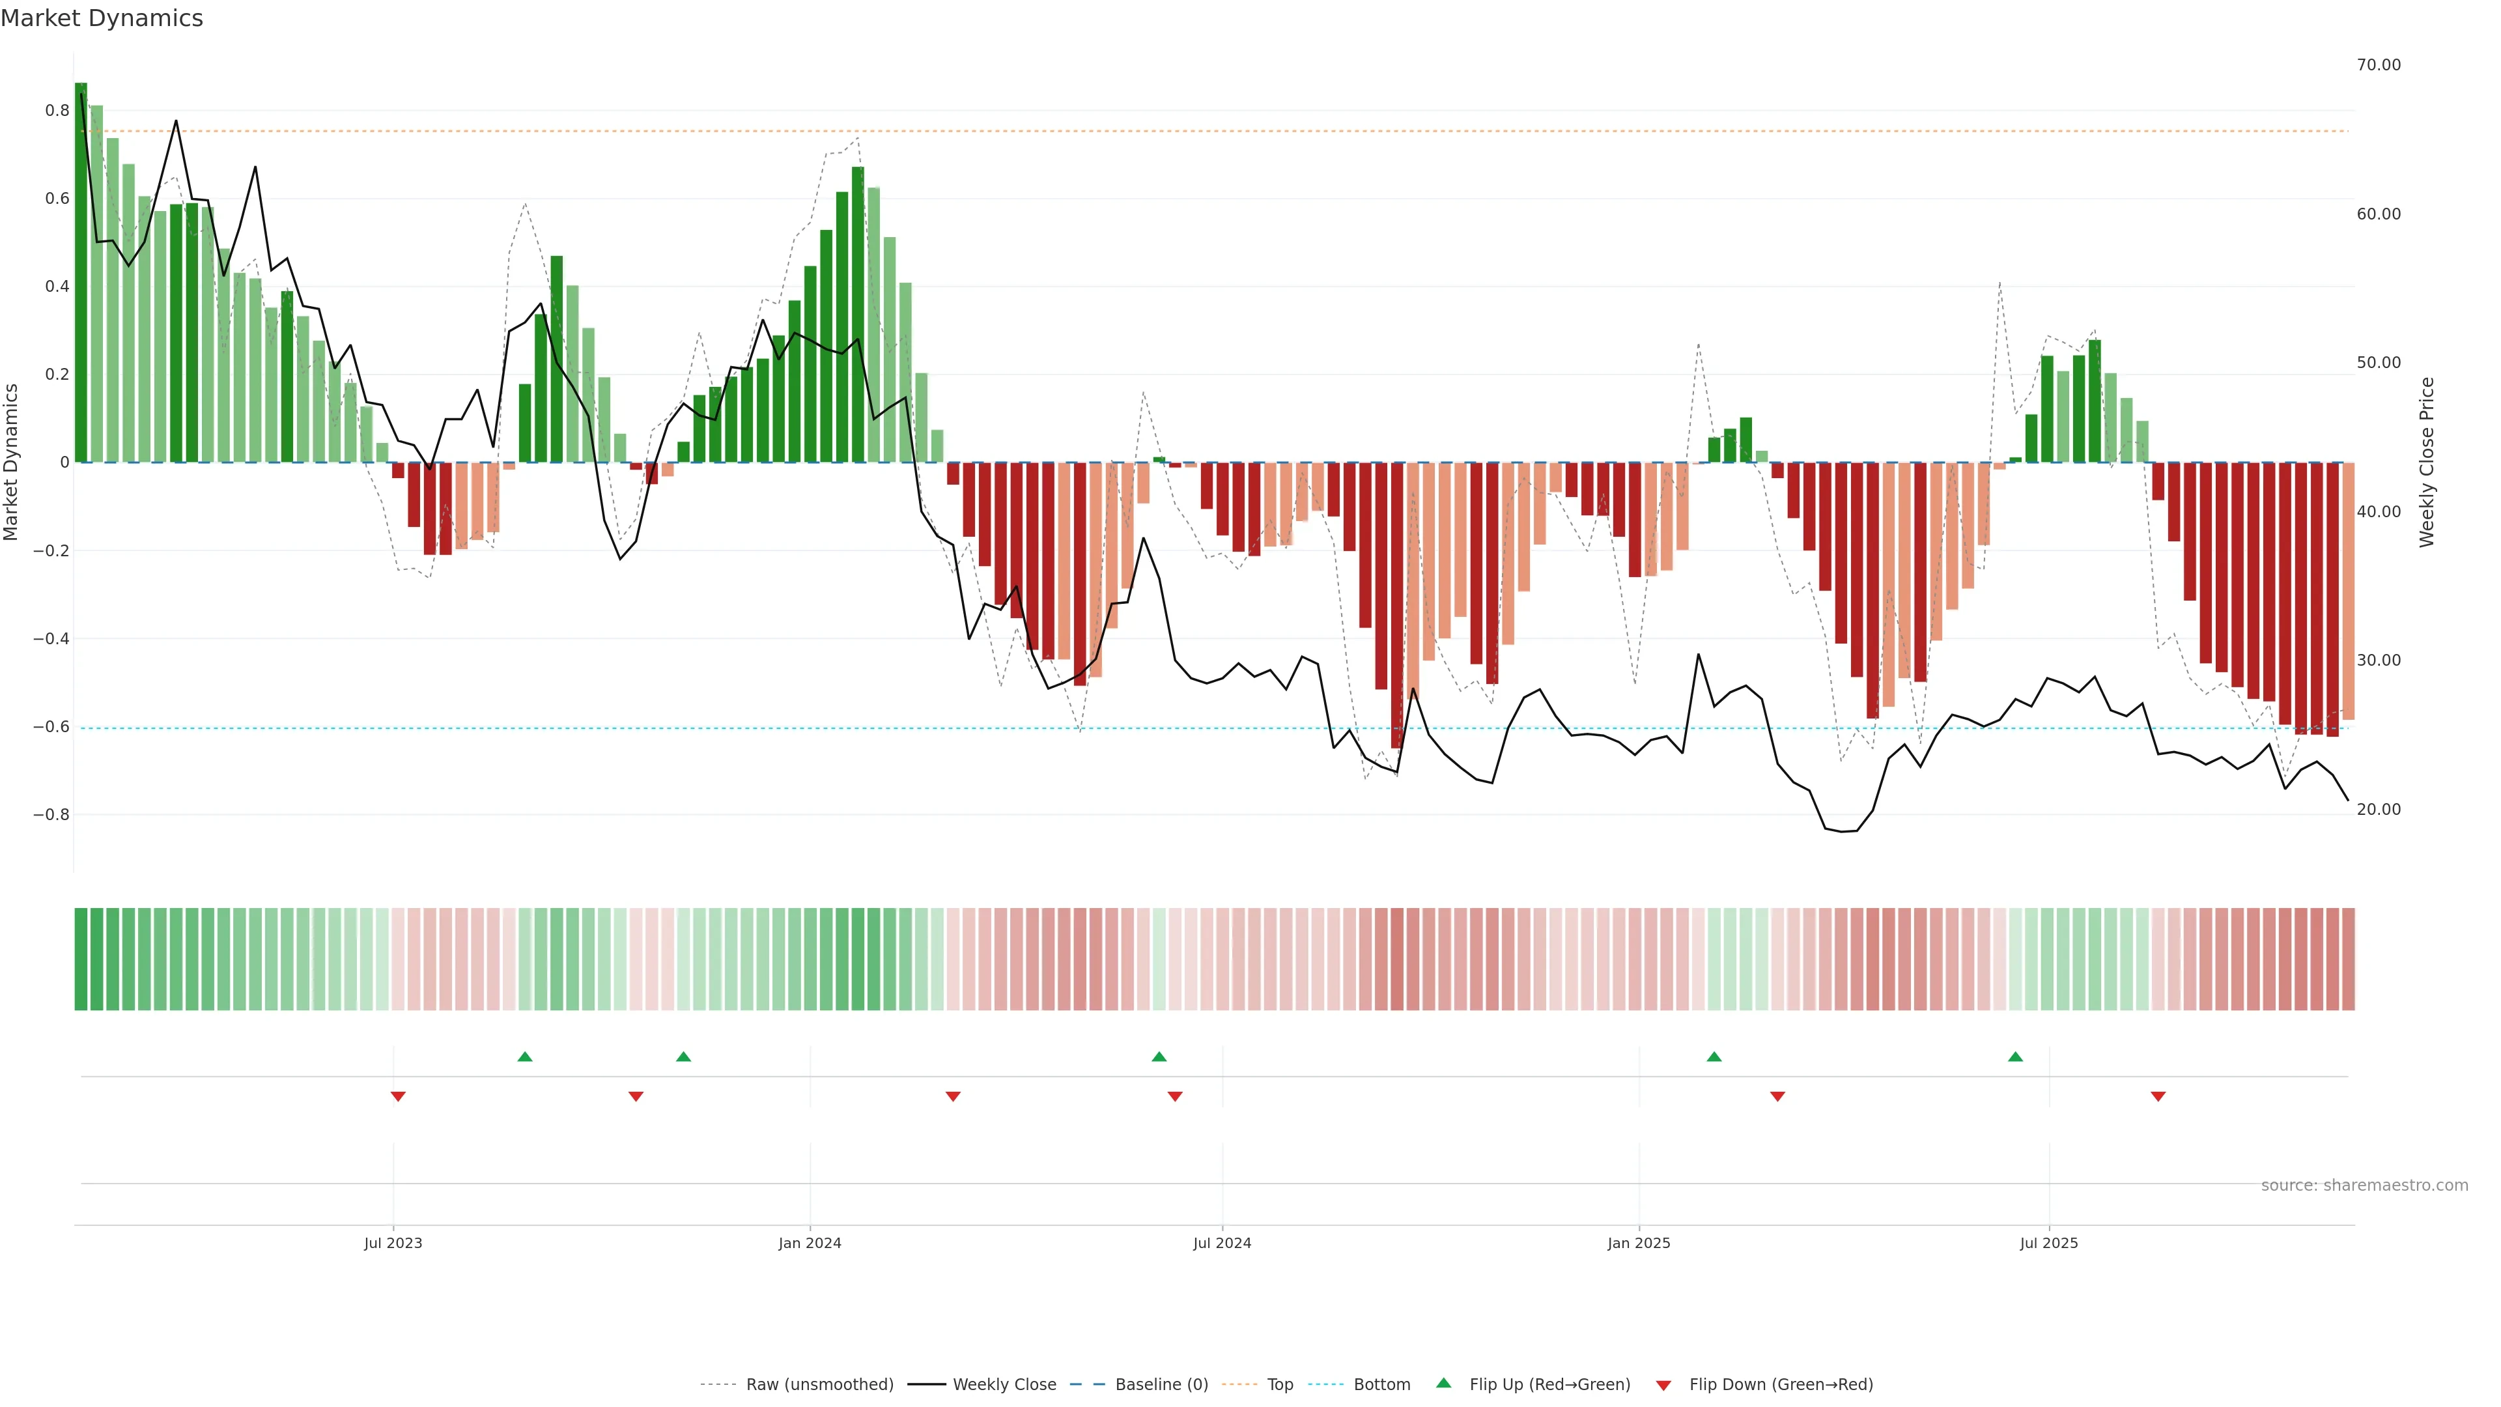Click the rightmost red Flip Down triangle marker
2501x1407 pixels.
(2158, 1096)
